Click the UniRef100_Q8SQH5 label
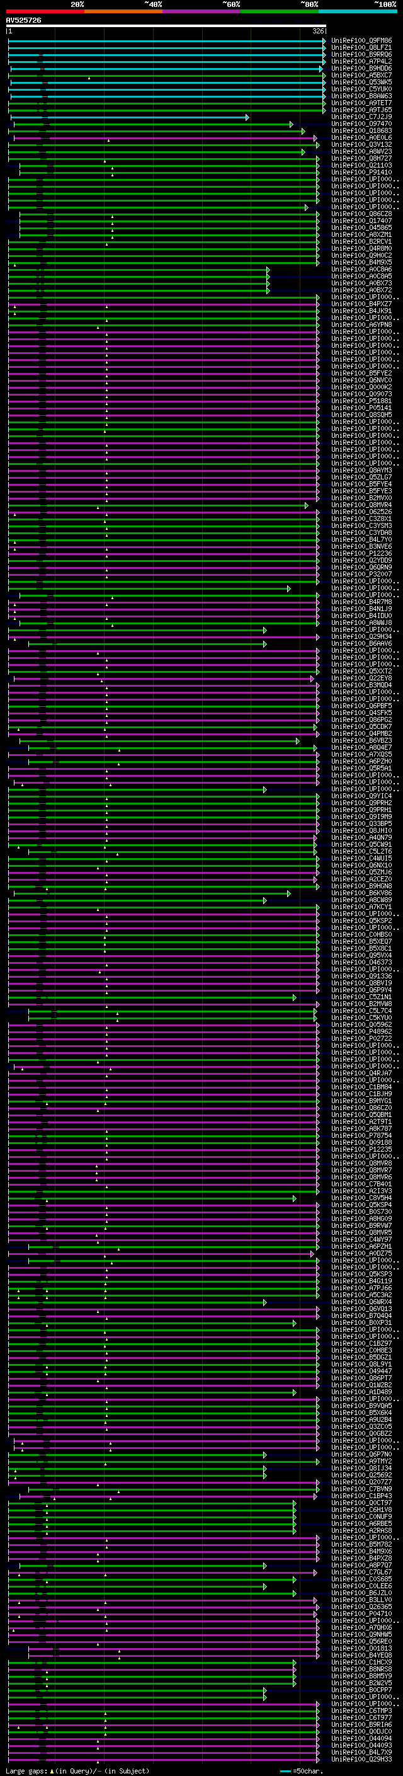 pos(361,415)
